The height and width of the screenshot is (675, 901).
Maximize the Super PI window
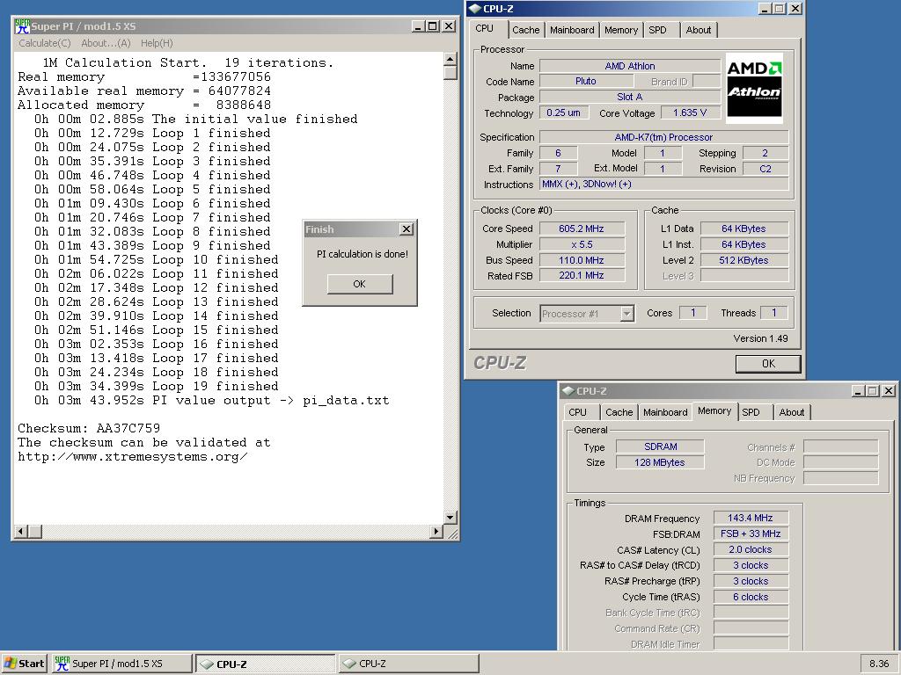point(433,25)
